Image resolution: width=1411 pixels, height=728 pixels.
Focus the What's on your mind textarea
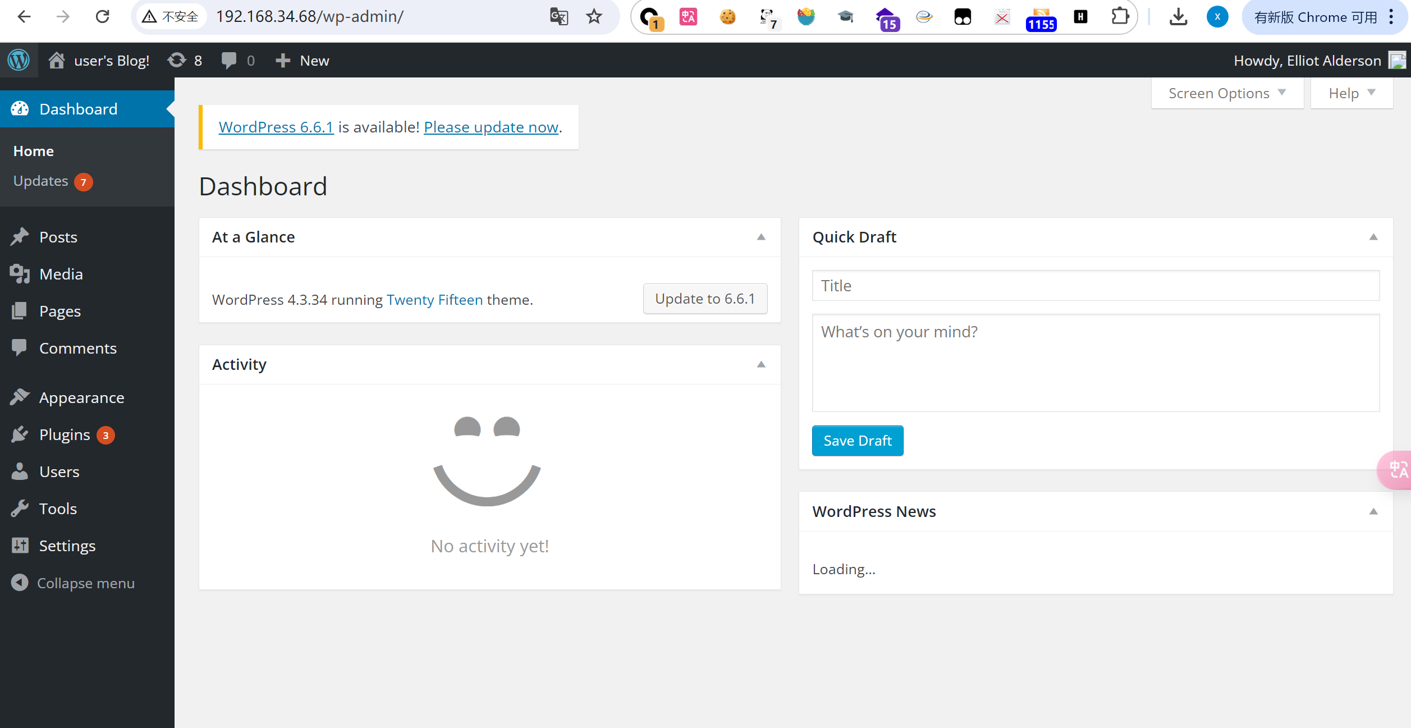tap(1096, 363)
